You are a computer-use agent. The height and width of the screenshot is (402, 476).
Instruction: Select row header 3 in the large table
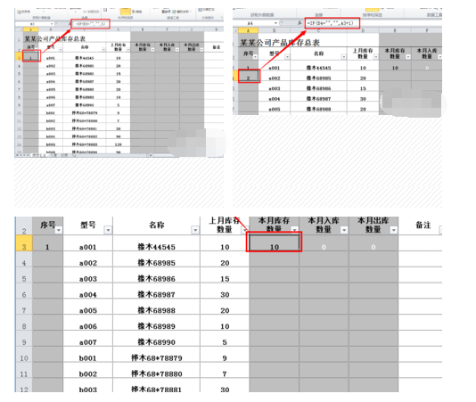[24, 247]
